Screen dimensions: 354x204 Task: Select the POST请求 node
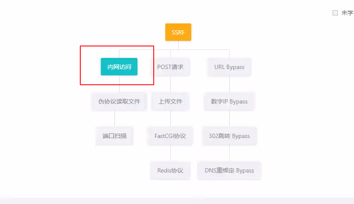click(170, 67)
